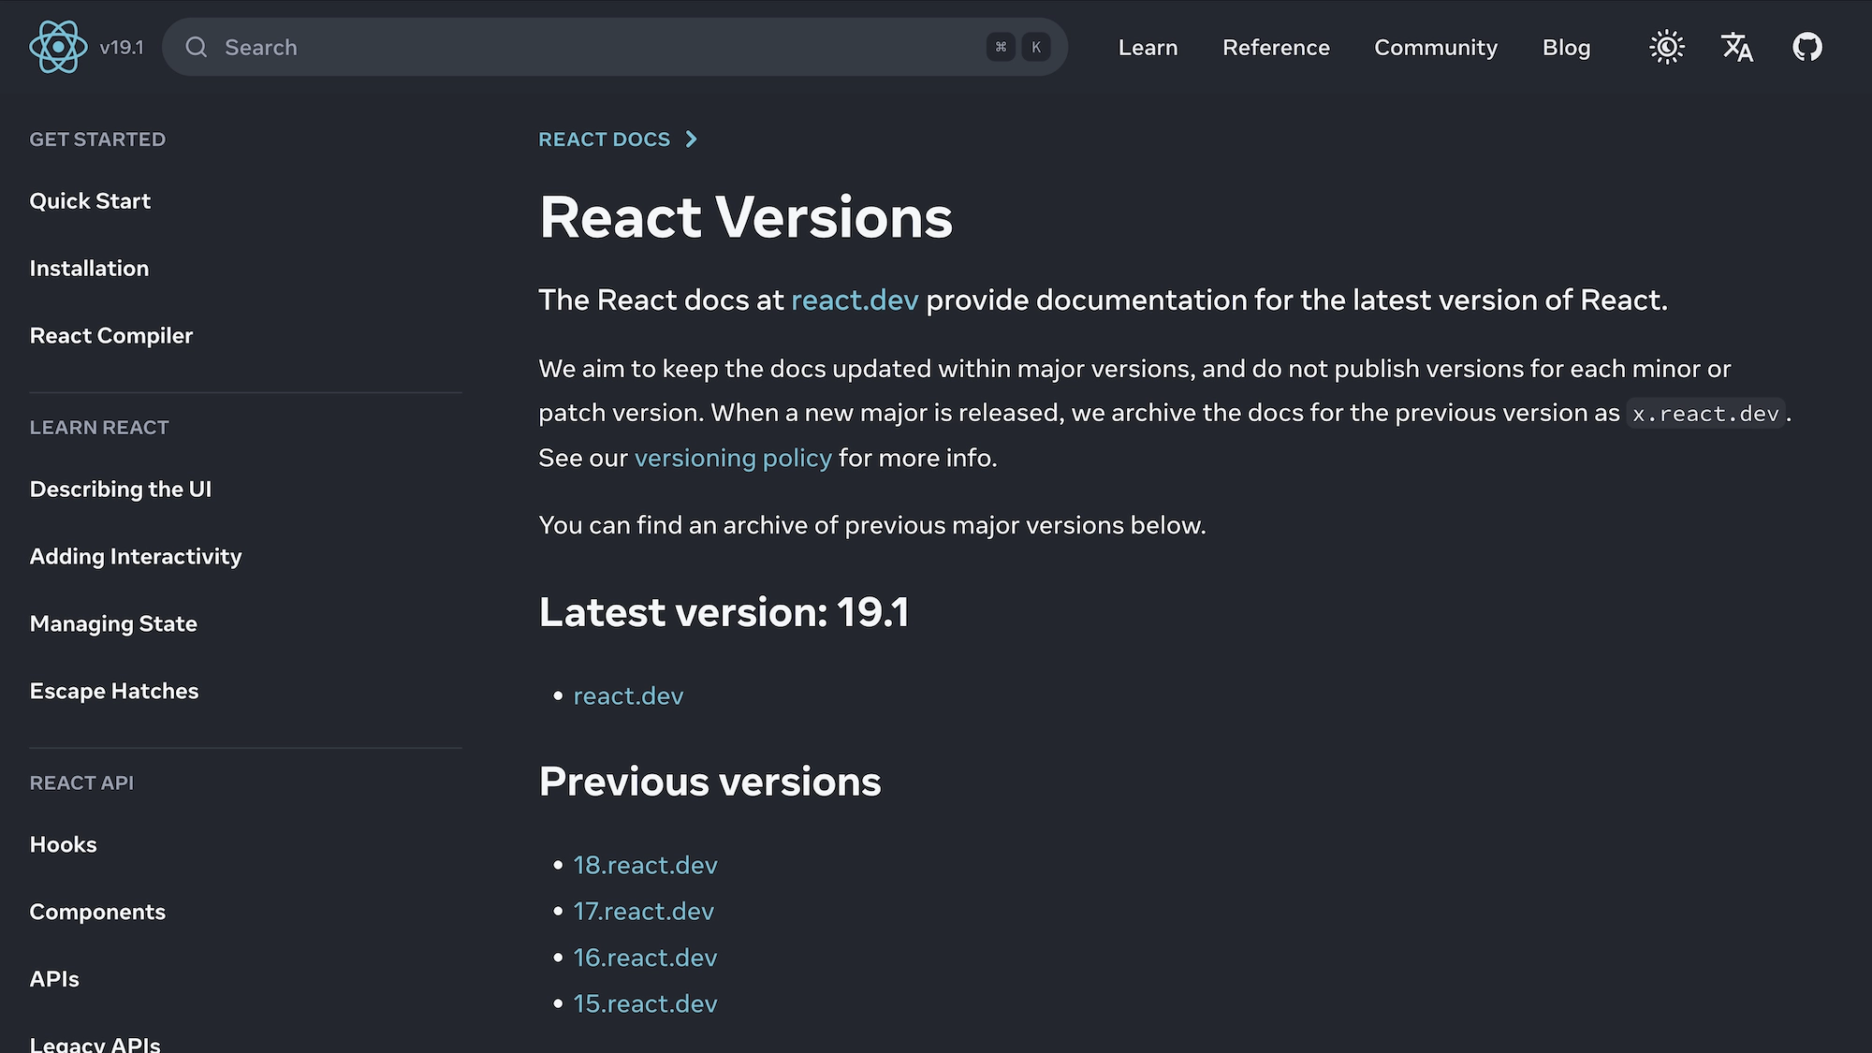Open the Blog nav item
This screenshot has width=1872, height=1053.
pyautogui.click(x=1566, y=47)
